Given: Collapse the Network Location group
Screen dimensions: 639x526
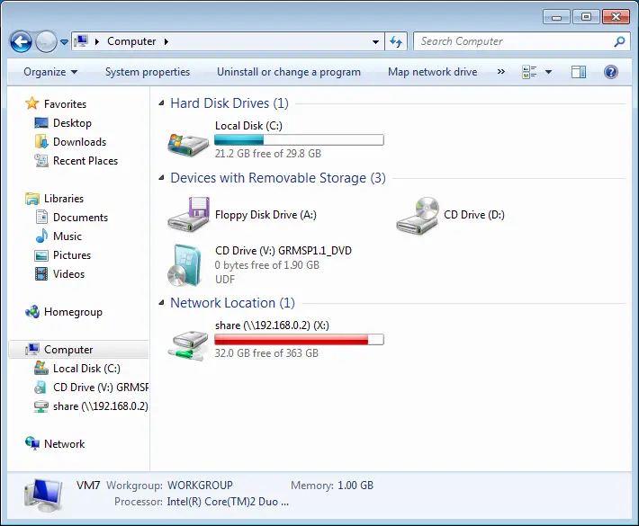Looking at the screenshot, I should click(161, 303).
